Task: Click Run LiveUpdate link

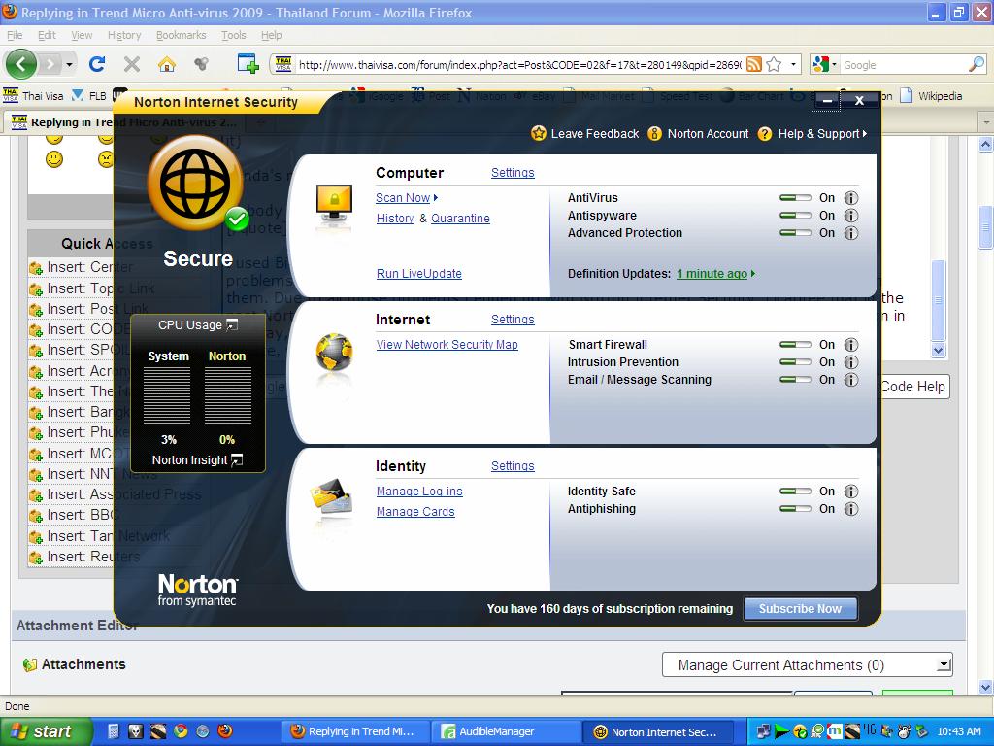Action: pyautogui.click(x=419, y=273)
